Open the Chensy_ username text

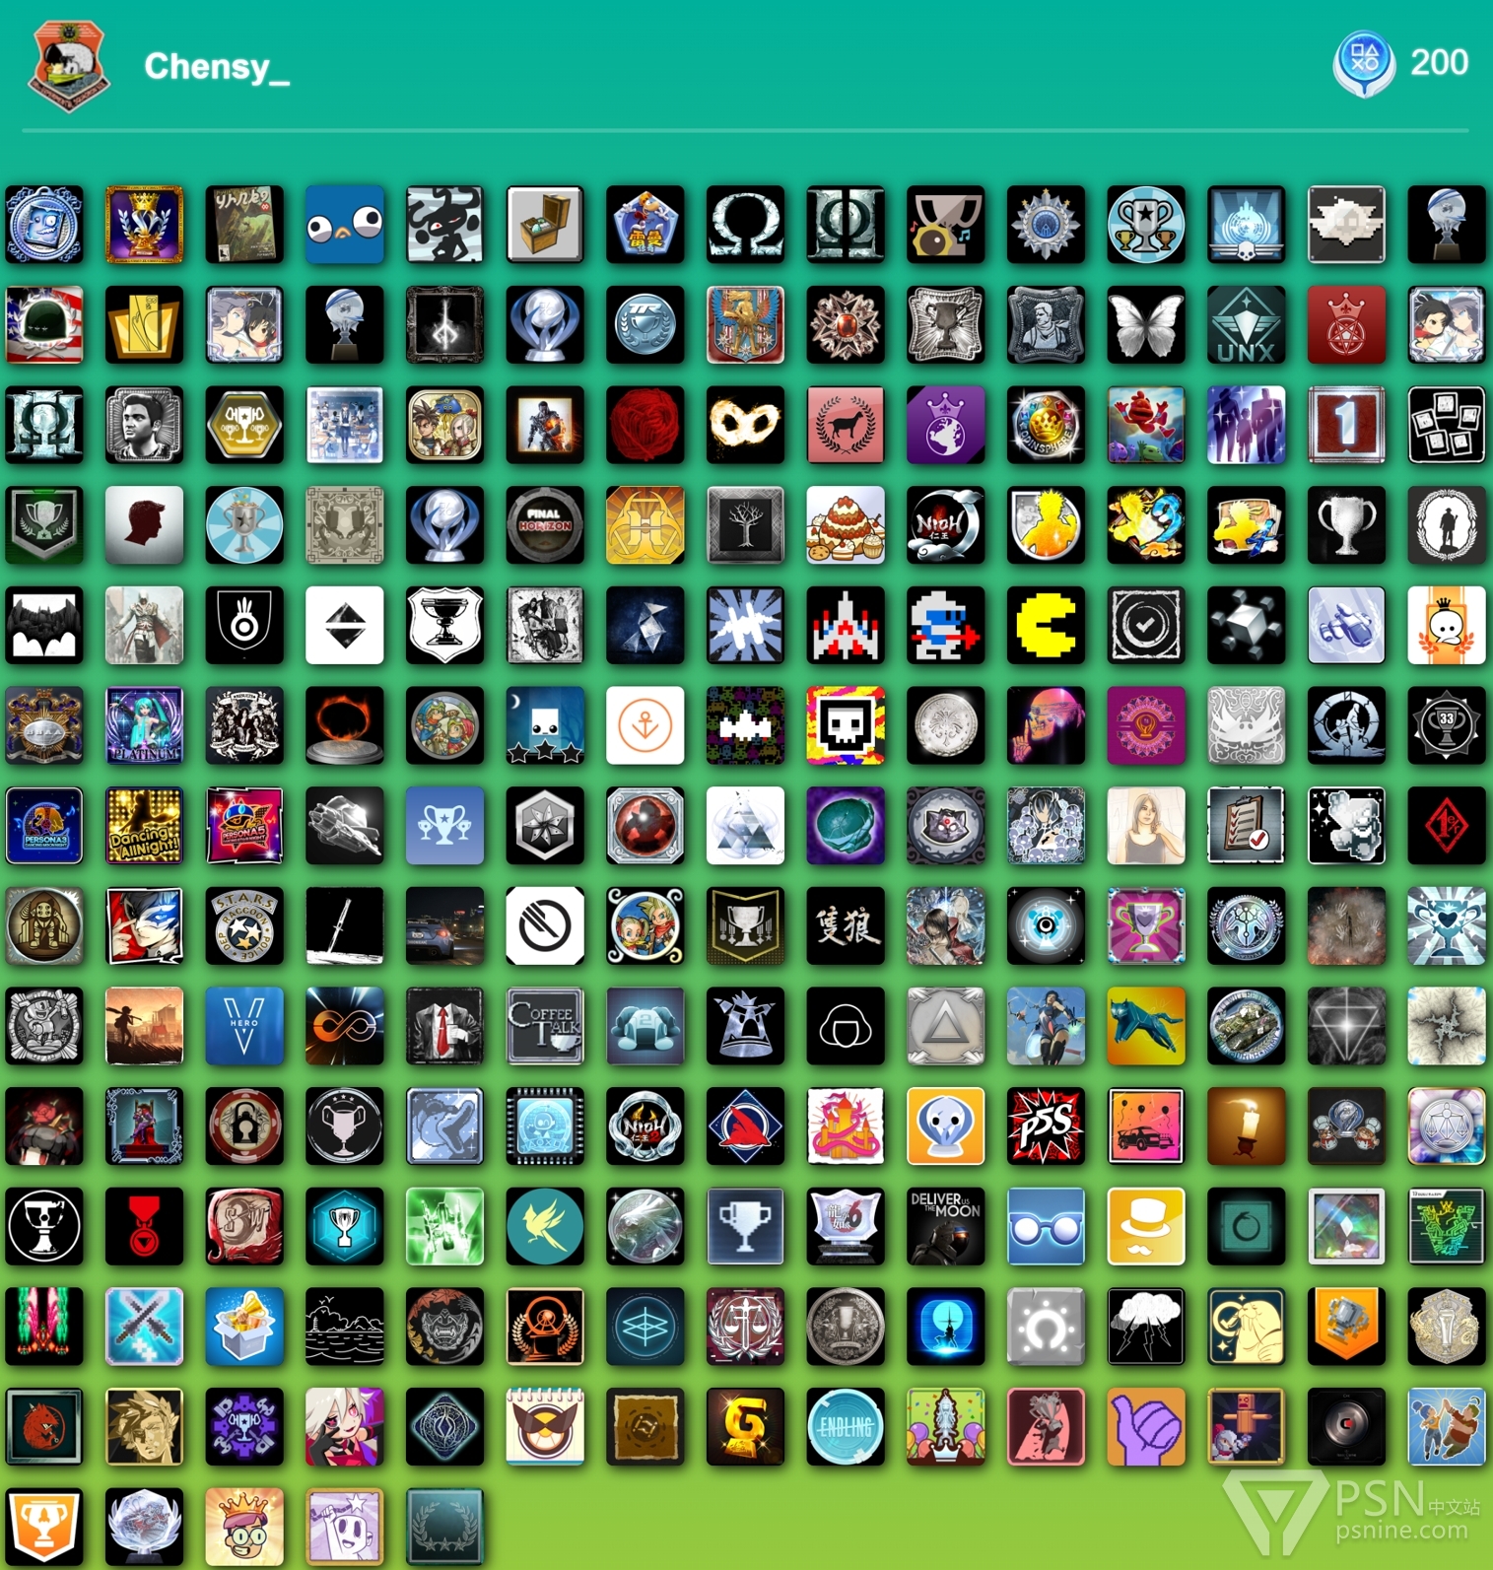(x=217, y=66)
